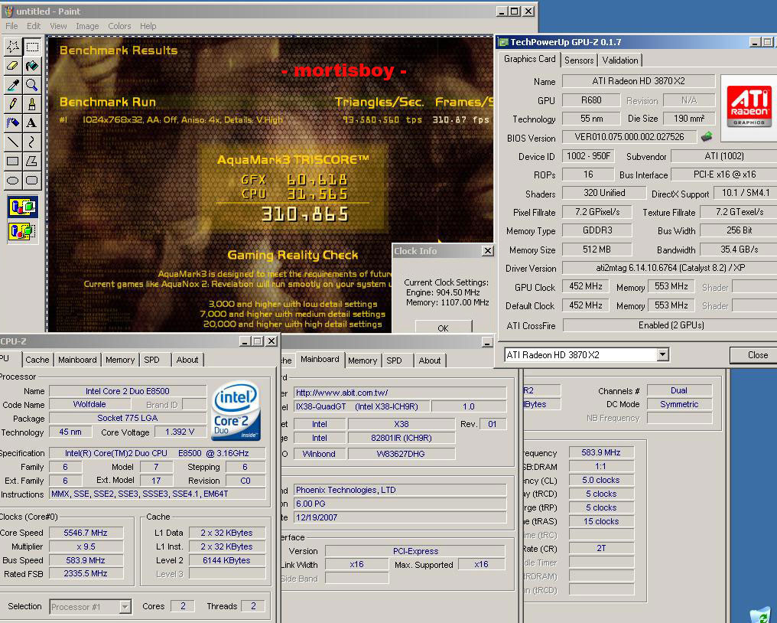The image size is (777, 623).
Task: Select the Curve tool in Paint
Action: [32, 142]
